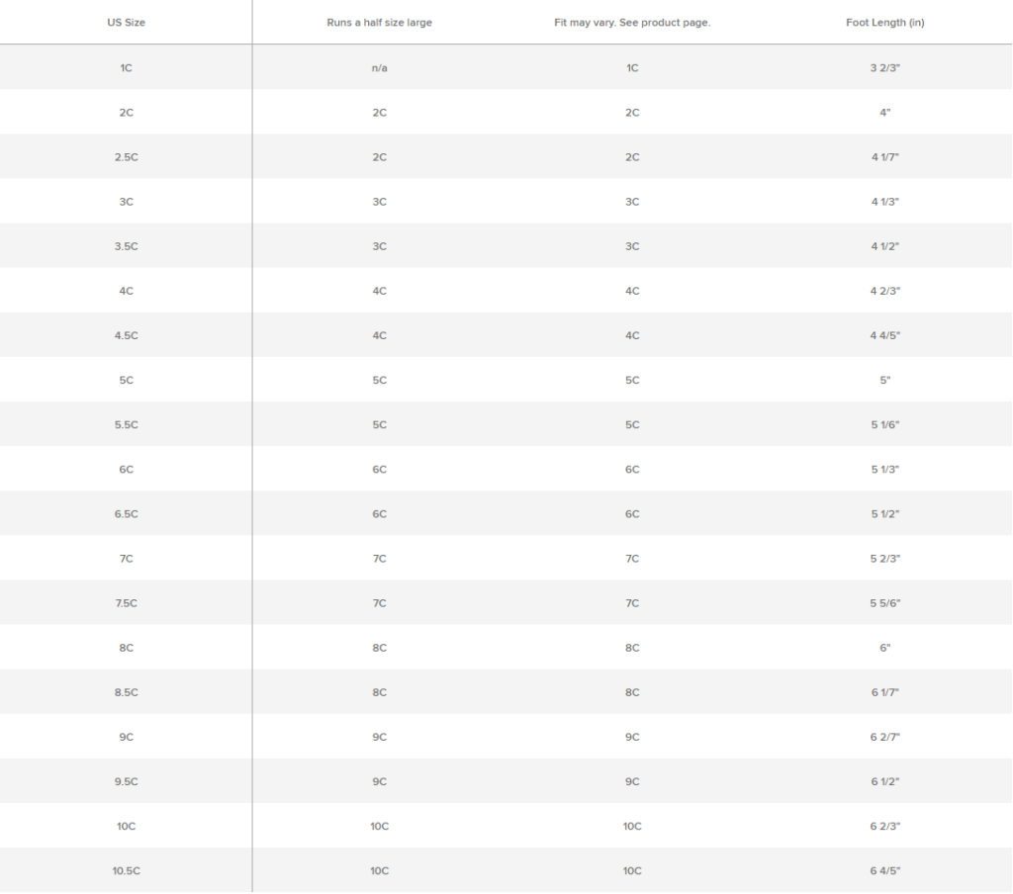Click the Runs a half size large header
The width and height of the screenshot is (1013, 894).
tap(379, 23)
